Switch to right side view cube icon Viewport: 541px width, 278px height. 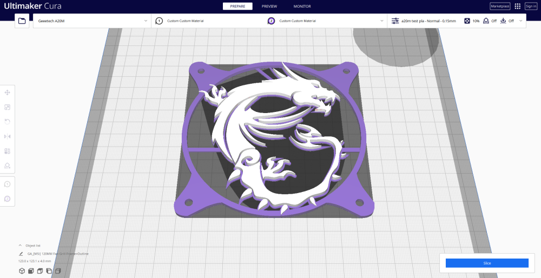(58, 271)
